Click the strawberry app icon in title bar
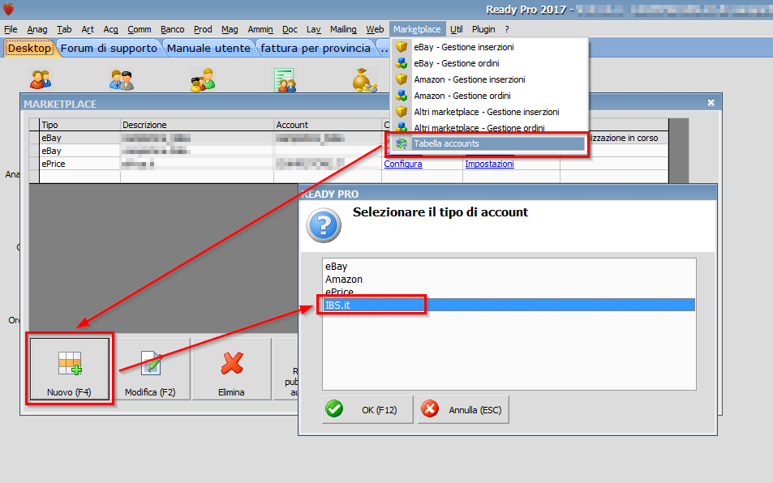 pyautogui.click(x=8, y=9)
